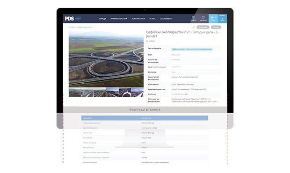
Task: Open the ИНФРАСТРУКТУРА menu item
Action: tap(119, 19)
